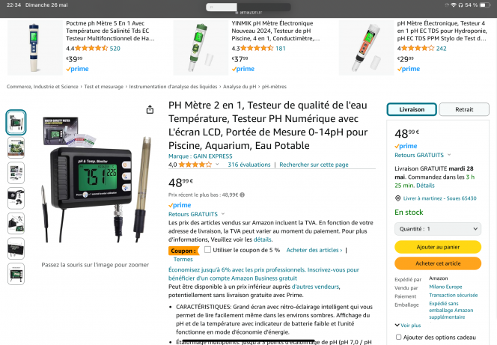Click the prime logo under the main price

click(x=180, y=205)
